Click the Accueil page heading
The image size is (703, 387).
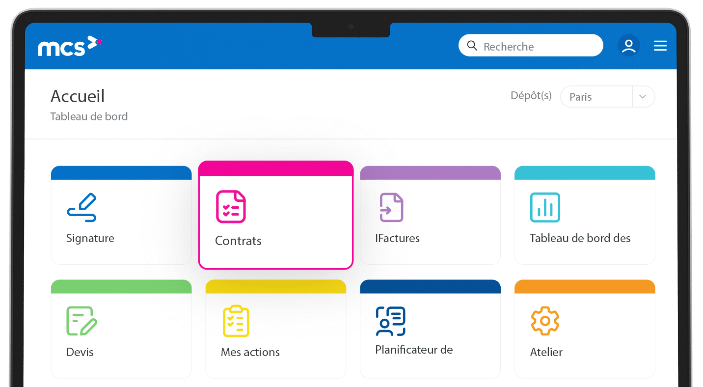tap(78, 96)
